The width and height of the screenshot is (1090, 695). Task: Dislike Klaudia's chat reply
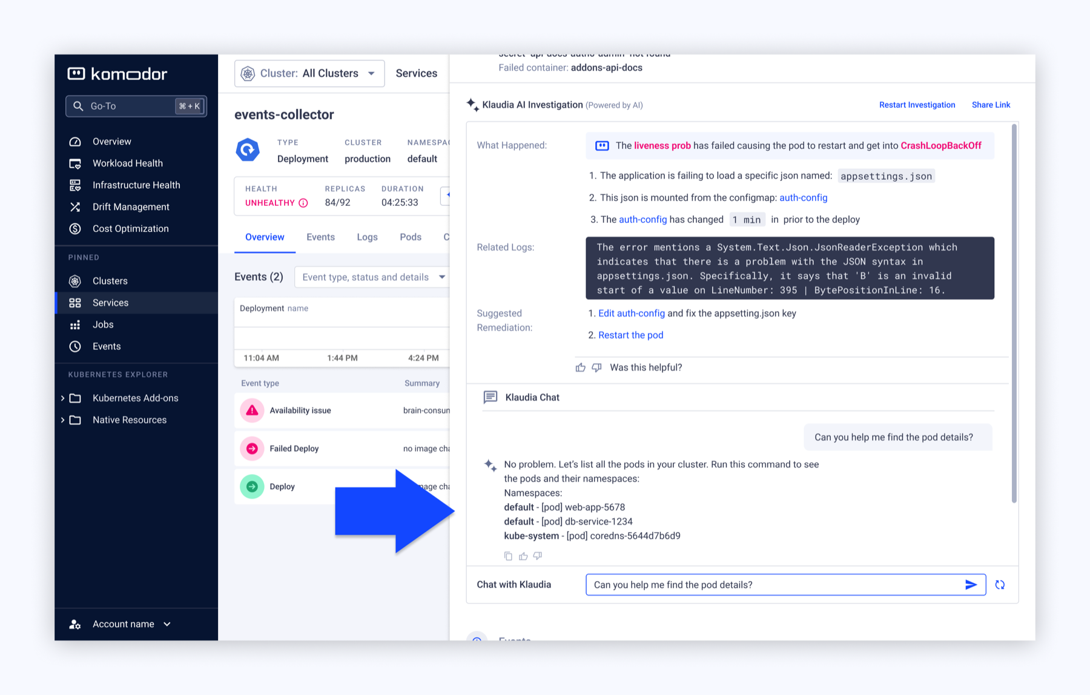point(538,556)
